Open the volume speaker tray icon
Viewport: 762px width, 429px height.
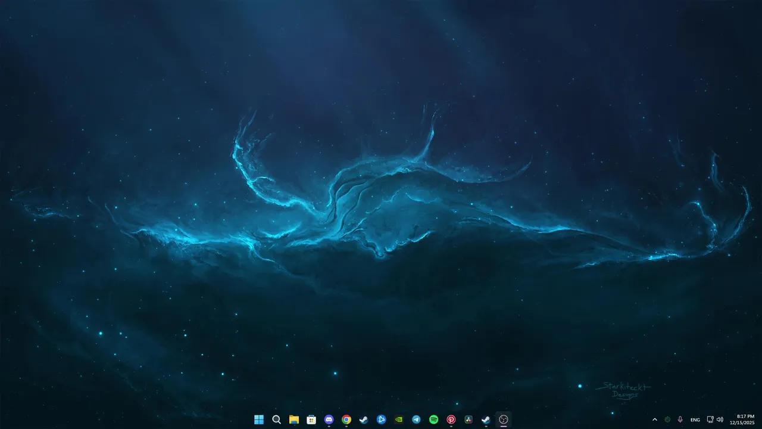click(720, 419)
